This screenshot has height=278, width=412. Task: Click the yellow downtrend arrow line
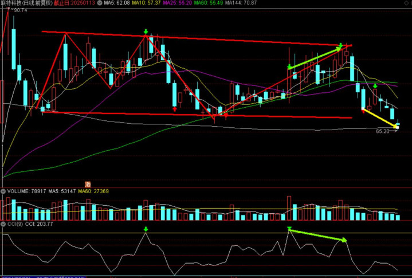tap(379, 118)
